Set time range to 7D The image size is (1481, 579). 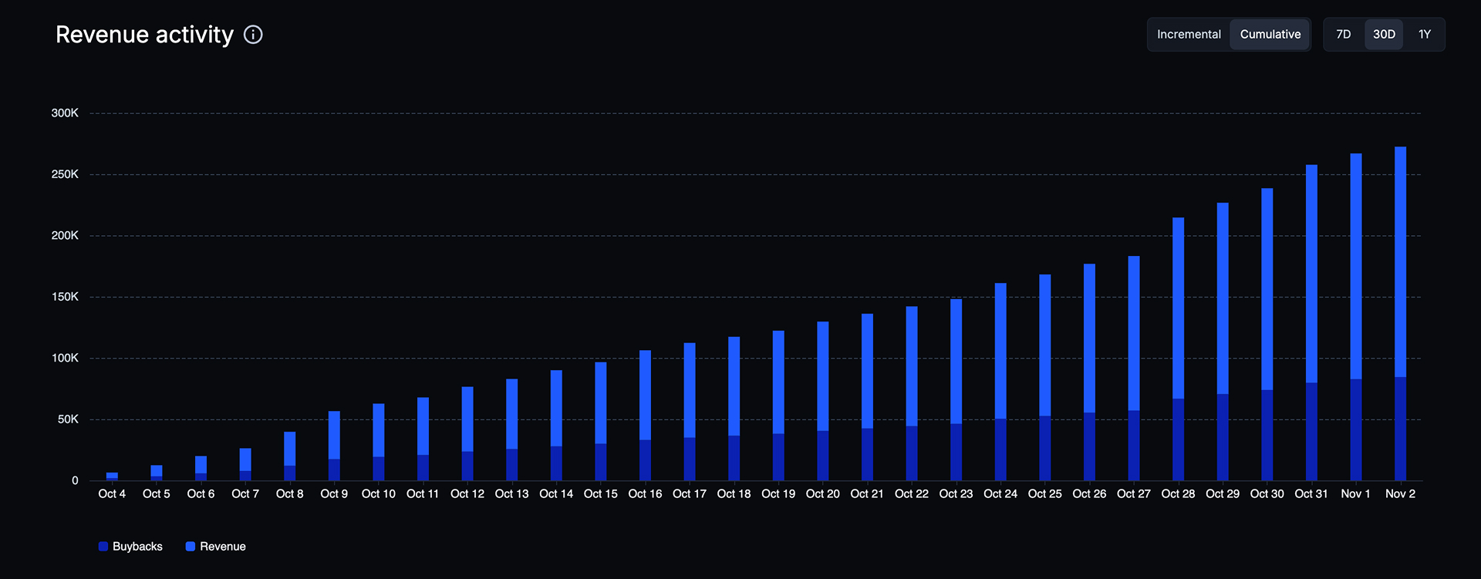(x=1344, y=35)
